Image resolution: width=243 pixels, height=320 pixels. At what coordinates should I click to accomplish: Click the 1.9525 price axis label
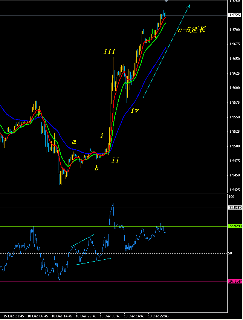234,132
